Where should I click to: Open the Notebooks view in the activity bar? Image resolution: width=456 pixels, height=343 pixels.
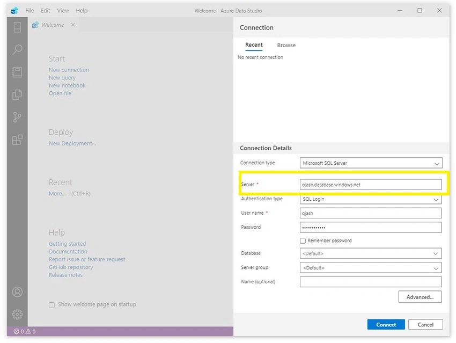click(x=17, y=72)
